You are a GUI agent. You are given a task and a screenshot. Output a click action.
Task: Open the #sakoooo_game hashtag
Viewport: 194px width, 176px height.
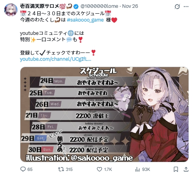[x=85, y=20]
